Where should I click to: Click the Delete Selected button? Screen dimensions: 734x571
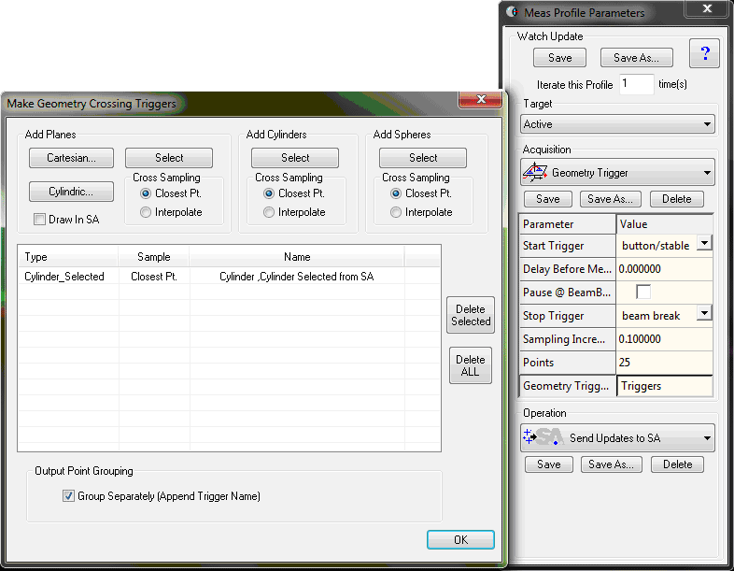(471, 315)
